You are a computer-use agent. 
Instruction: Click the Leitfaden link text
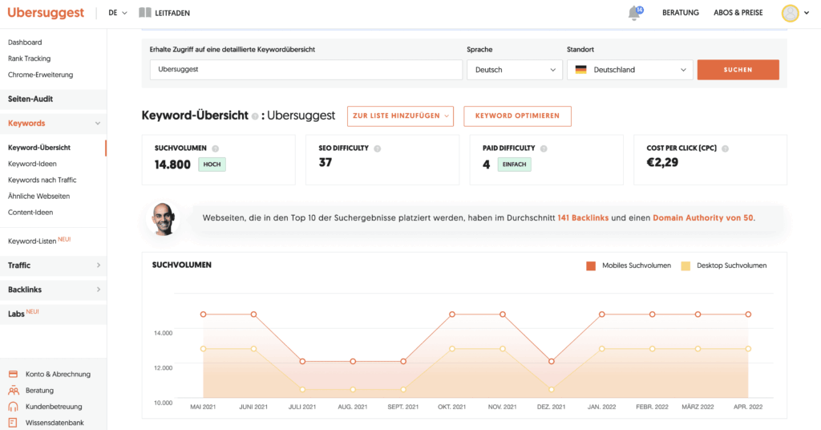(x=172, y=13)
